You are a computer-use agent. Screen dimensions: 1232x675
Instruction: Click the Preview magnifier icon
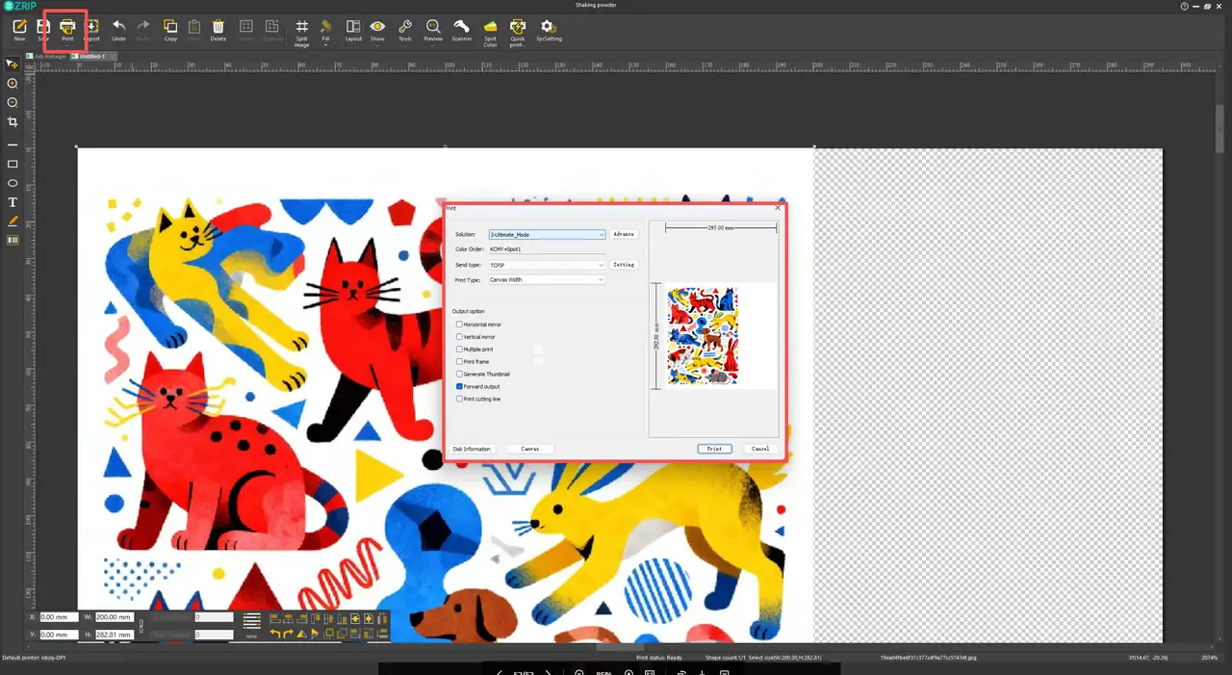coord(433,30)
